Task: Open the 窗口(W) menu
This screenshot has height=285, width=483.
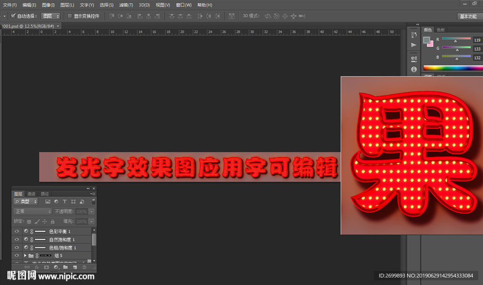Action: click(183, 5)
